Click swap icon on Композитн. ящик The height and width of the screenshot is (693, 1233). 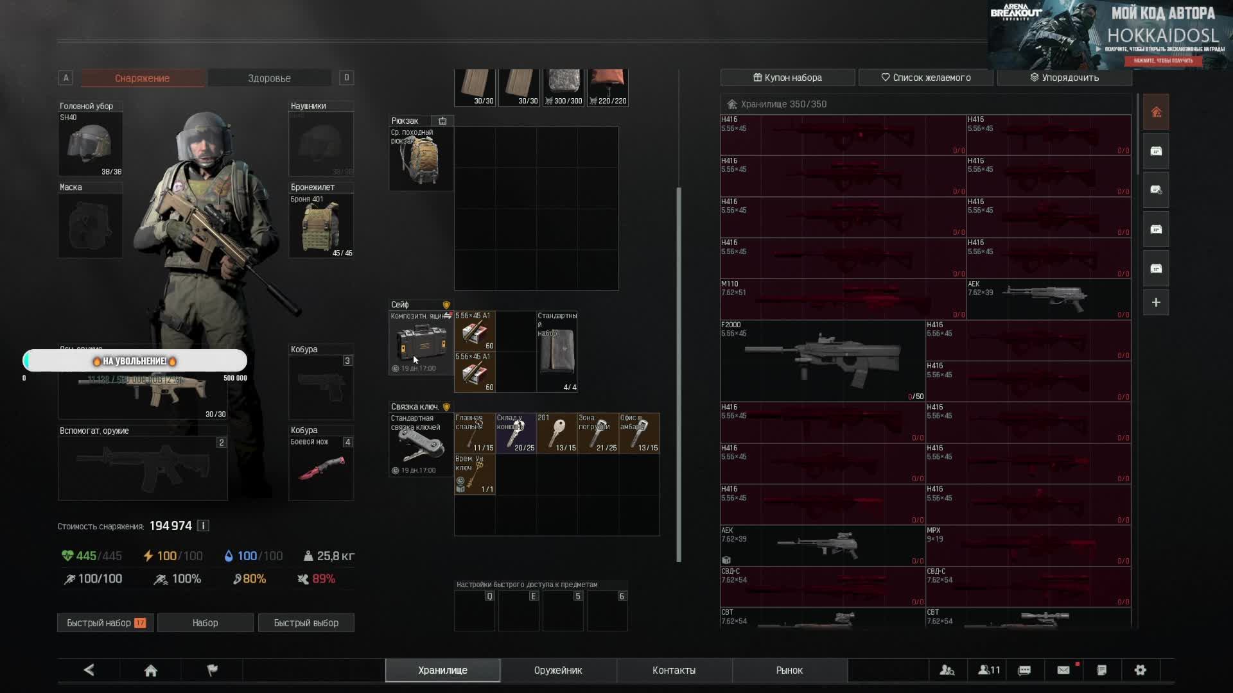pyautogui.click(x=448, y=316)
